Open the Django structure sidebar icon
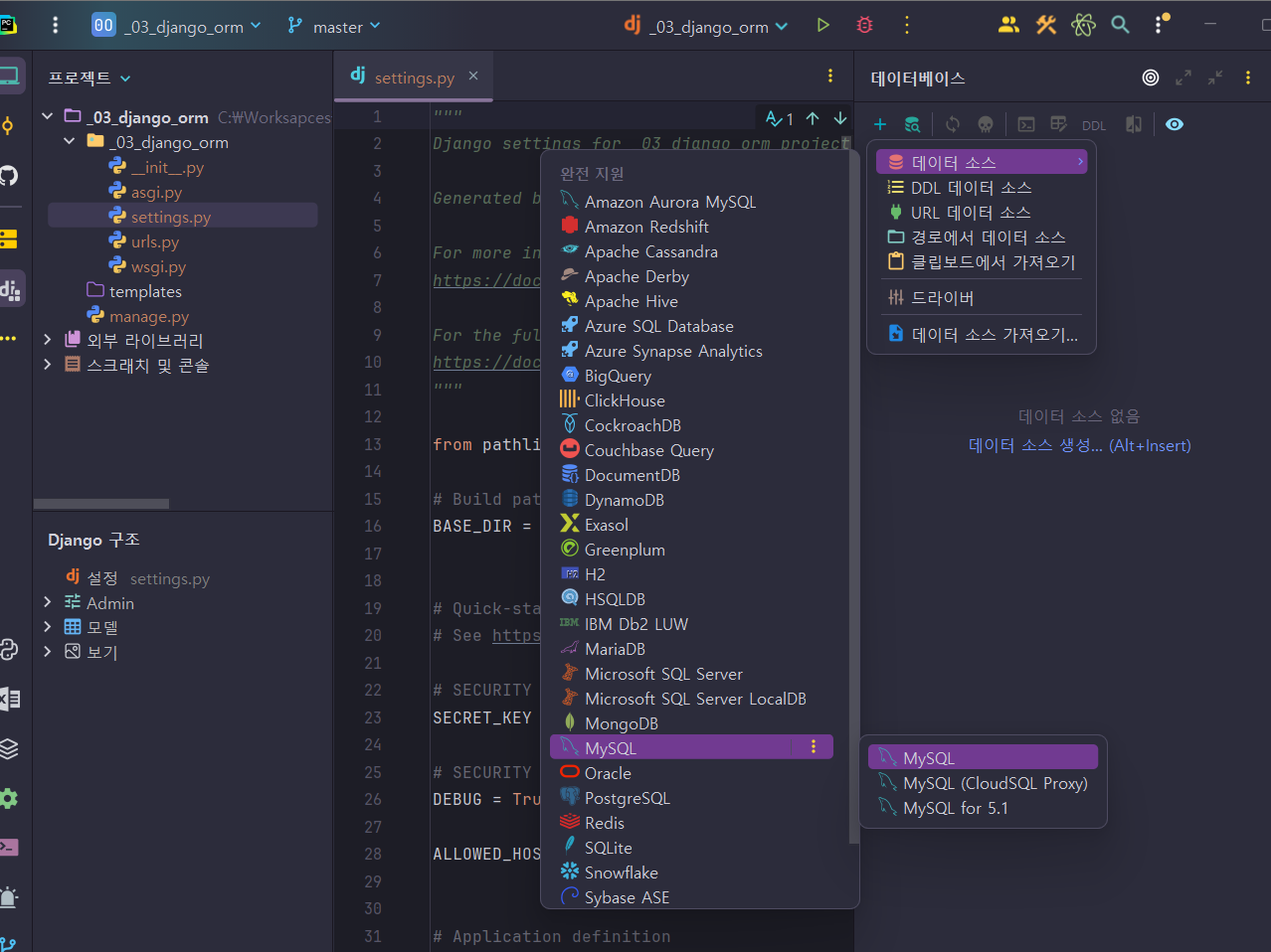Screen dimensions: 1271x952 [x=11, y=289]
